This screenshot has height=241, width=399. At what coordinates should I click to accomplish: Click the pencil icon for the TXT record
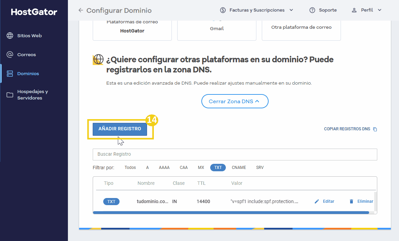coord(317,201)
